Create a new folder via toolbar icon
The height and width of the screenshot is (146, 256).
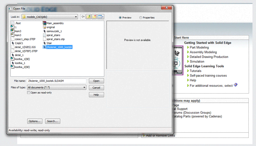click(x=94, y=17)
